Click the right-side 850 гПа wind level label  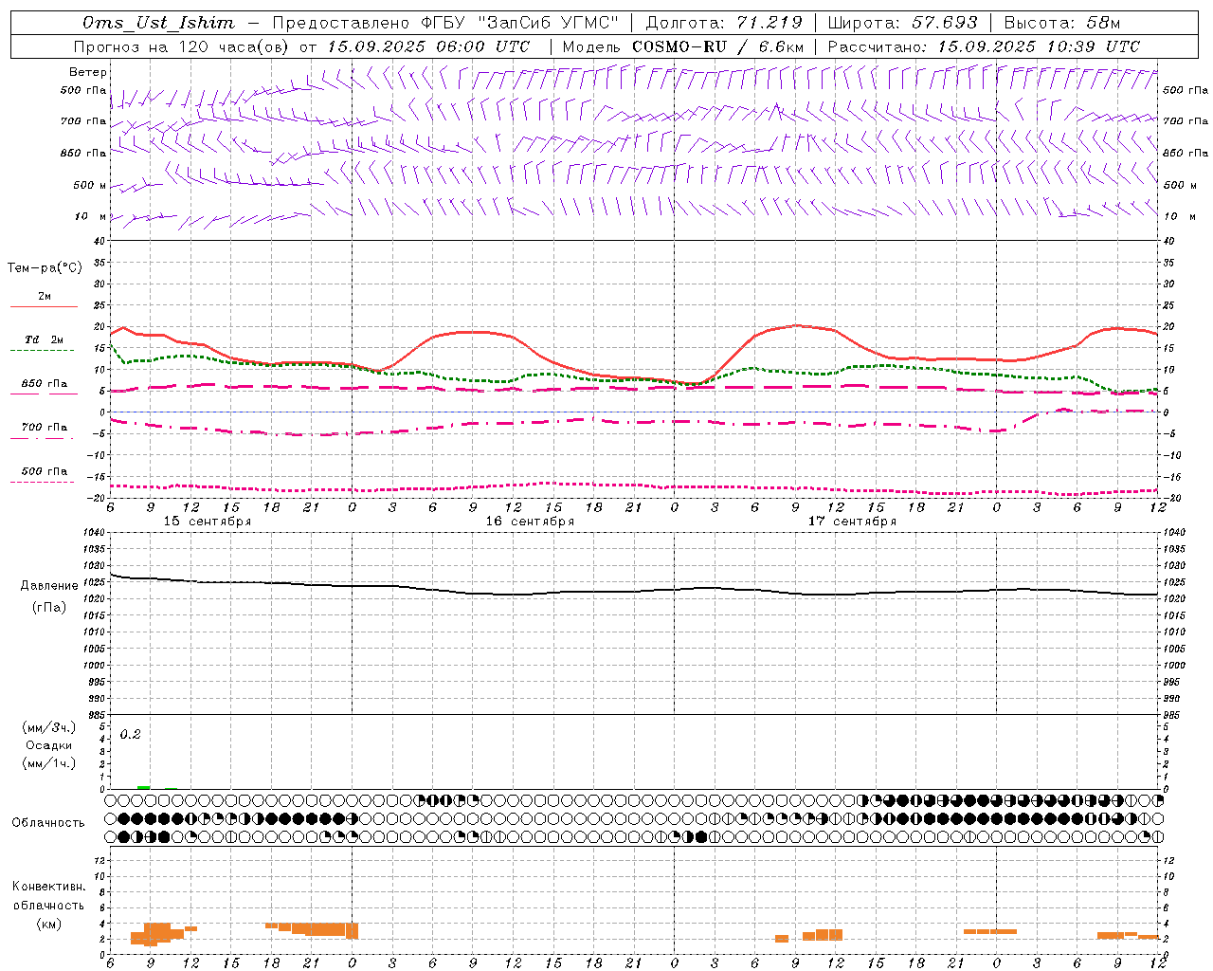tap(1186, 153)
